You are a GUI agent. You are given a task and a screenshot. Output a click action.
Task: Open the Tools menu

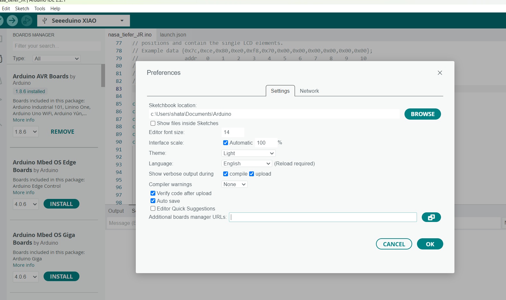40,9
